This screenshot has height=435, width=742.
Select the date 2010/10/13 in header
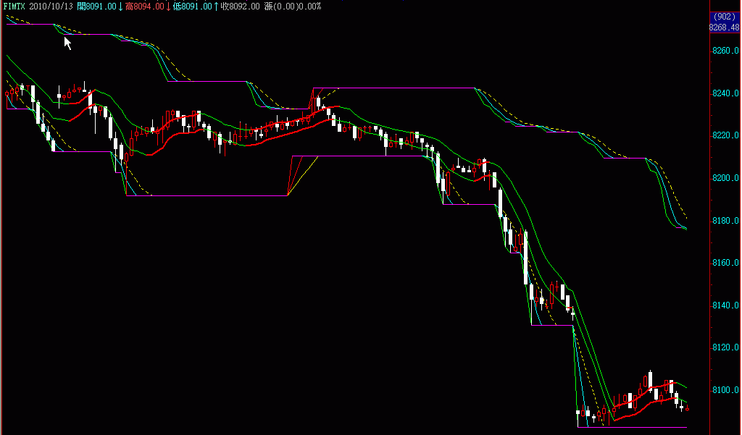click(x=51, y=7)
